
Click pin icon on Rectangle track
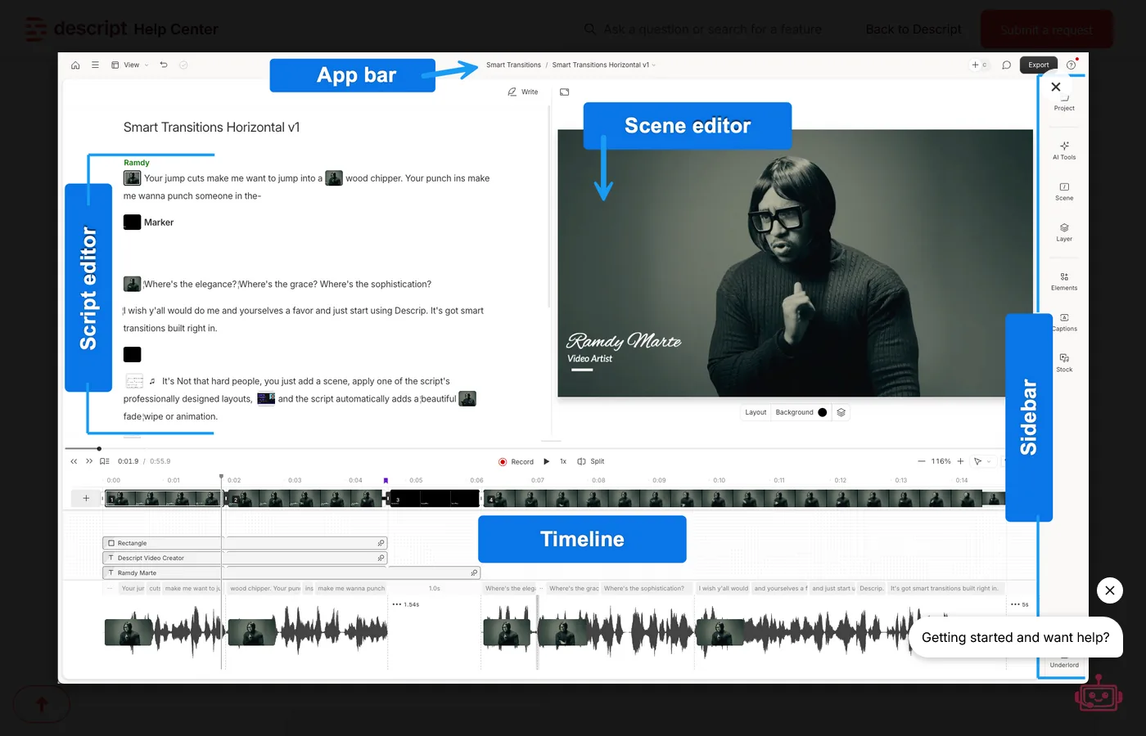pos(381,543)
